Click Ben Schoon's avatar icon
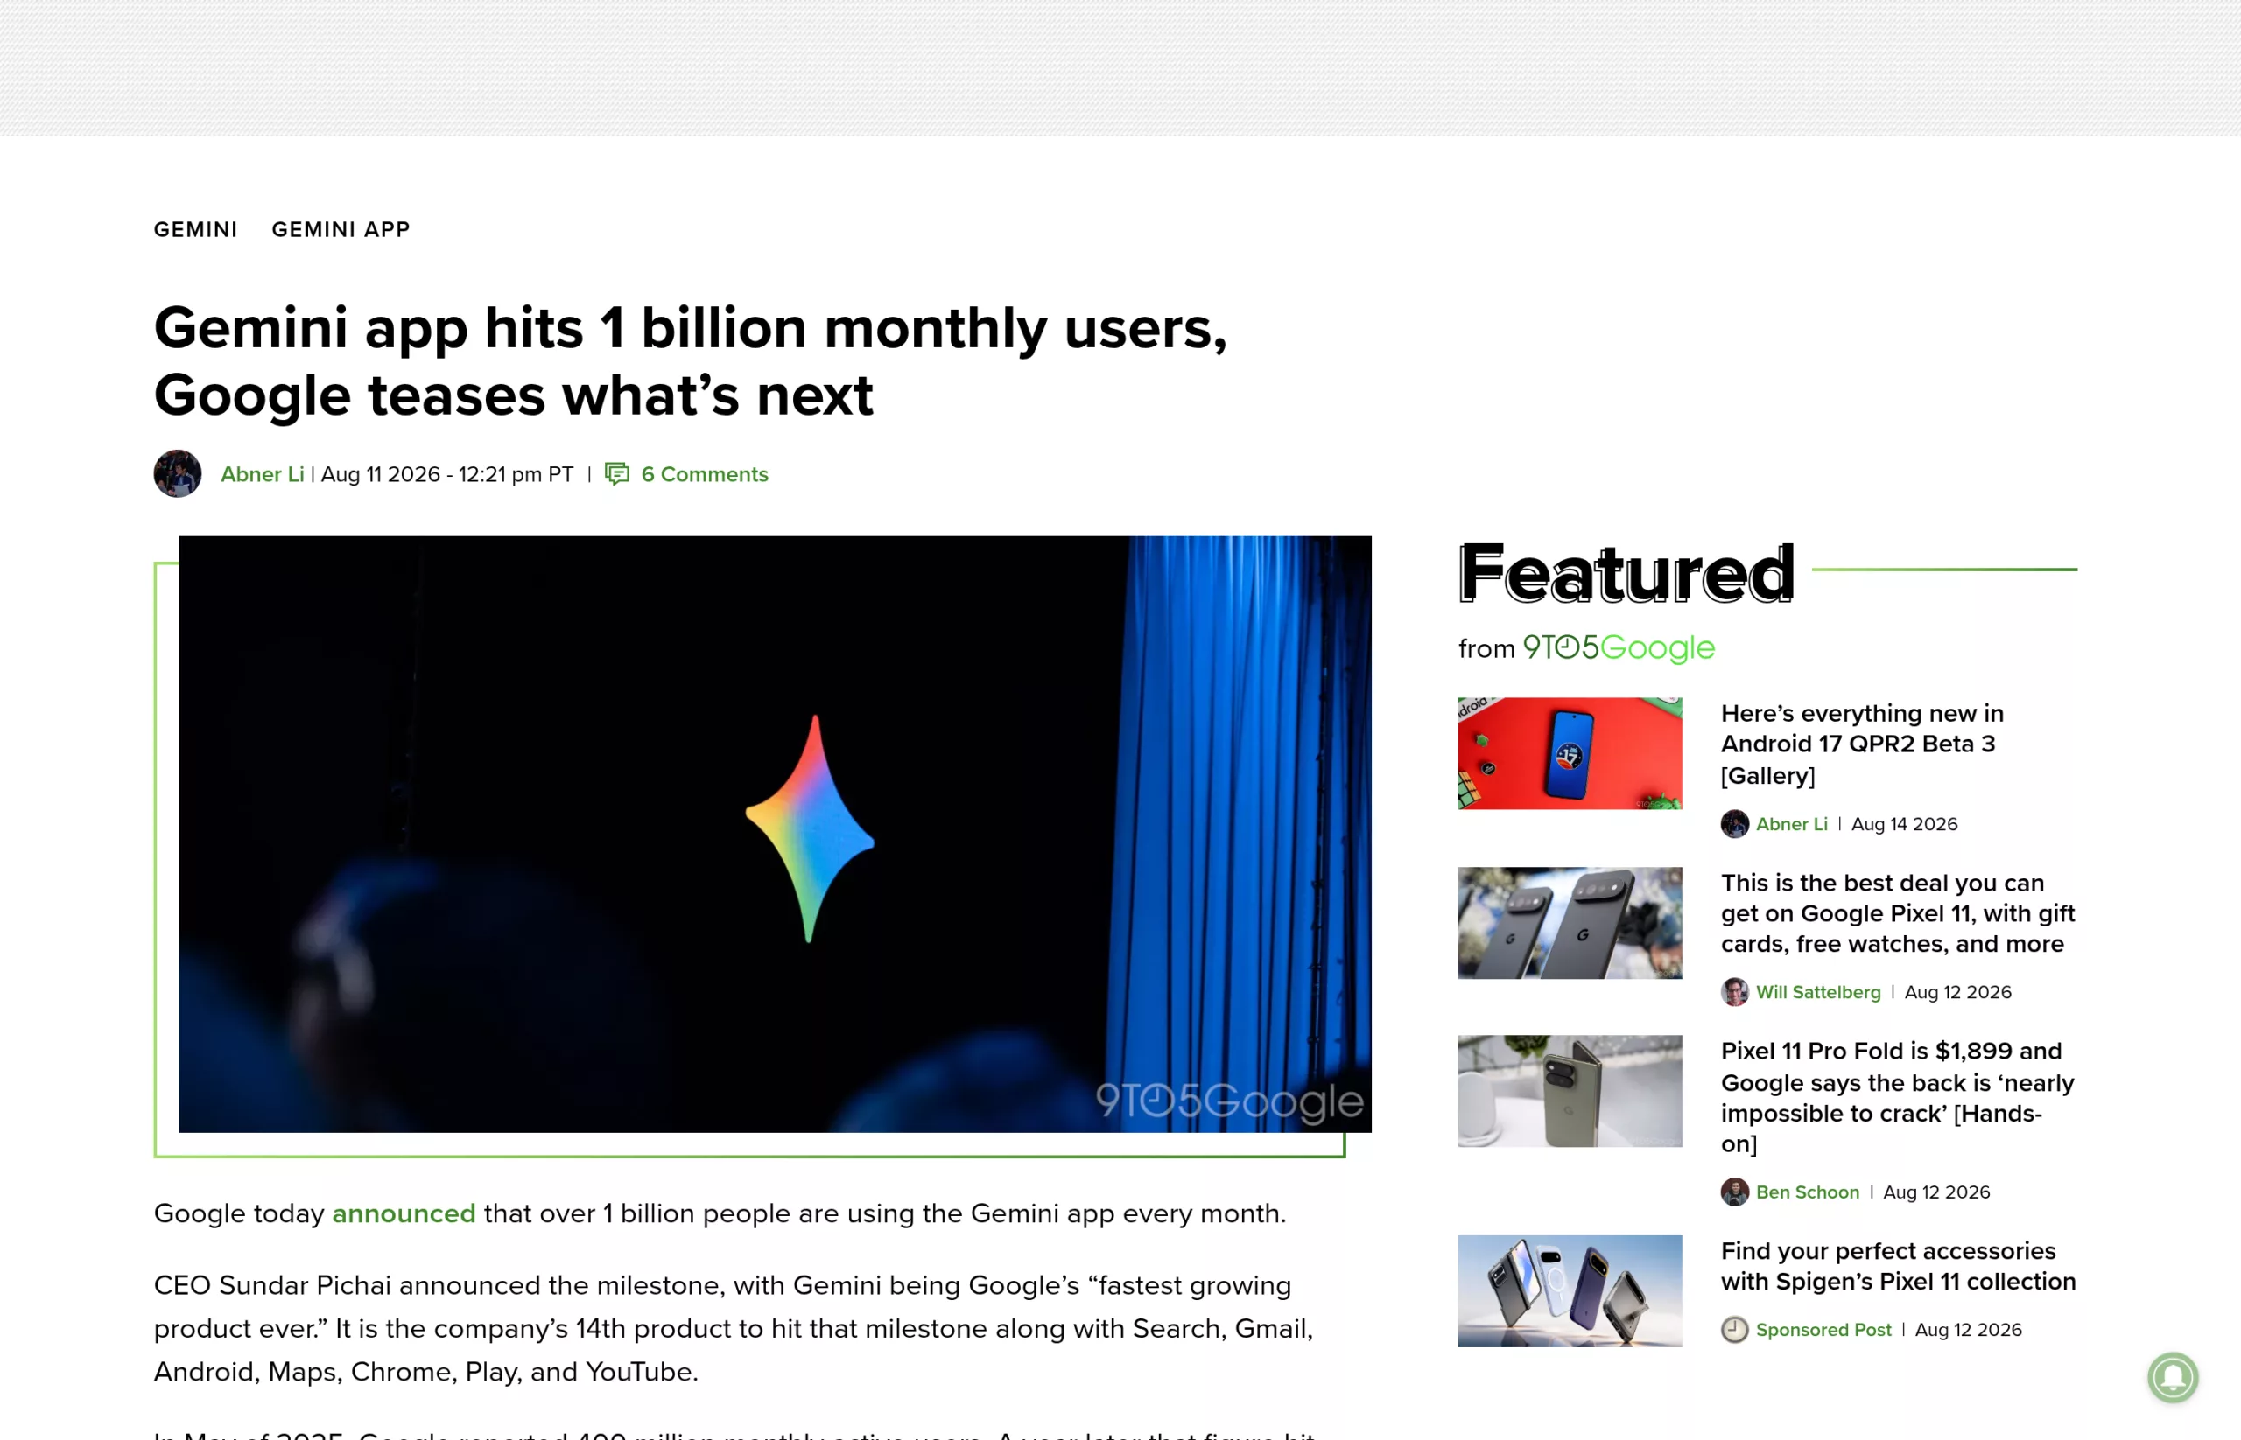The image size is (2241, 1440). (1735, 1192)
